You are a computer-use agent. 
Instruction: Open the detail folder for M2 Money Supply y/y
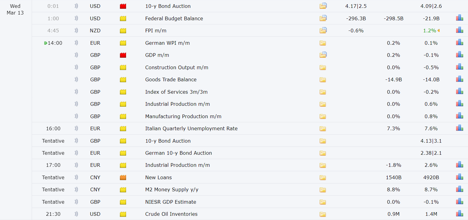(323, 190)
